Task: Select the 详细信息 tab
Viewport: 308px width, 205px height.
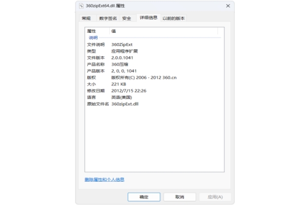Action: [x=148, y=17]
